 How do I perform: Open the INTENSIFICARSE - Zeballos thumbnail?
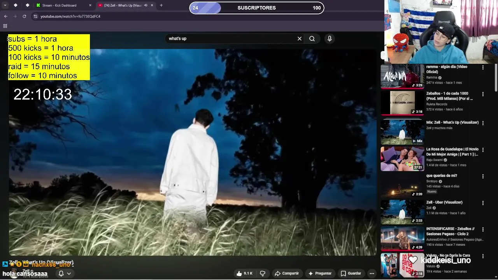pyautogui.click(x=402, y=239)
